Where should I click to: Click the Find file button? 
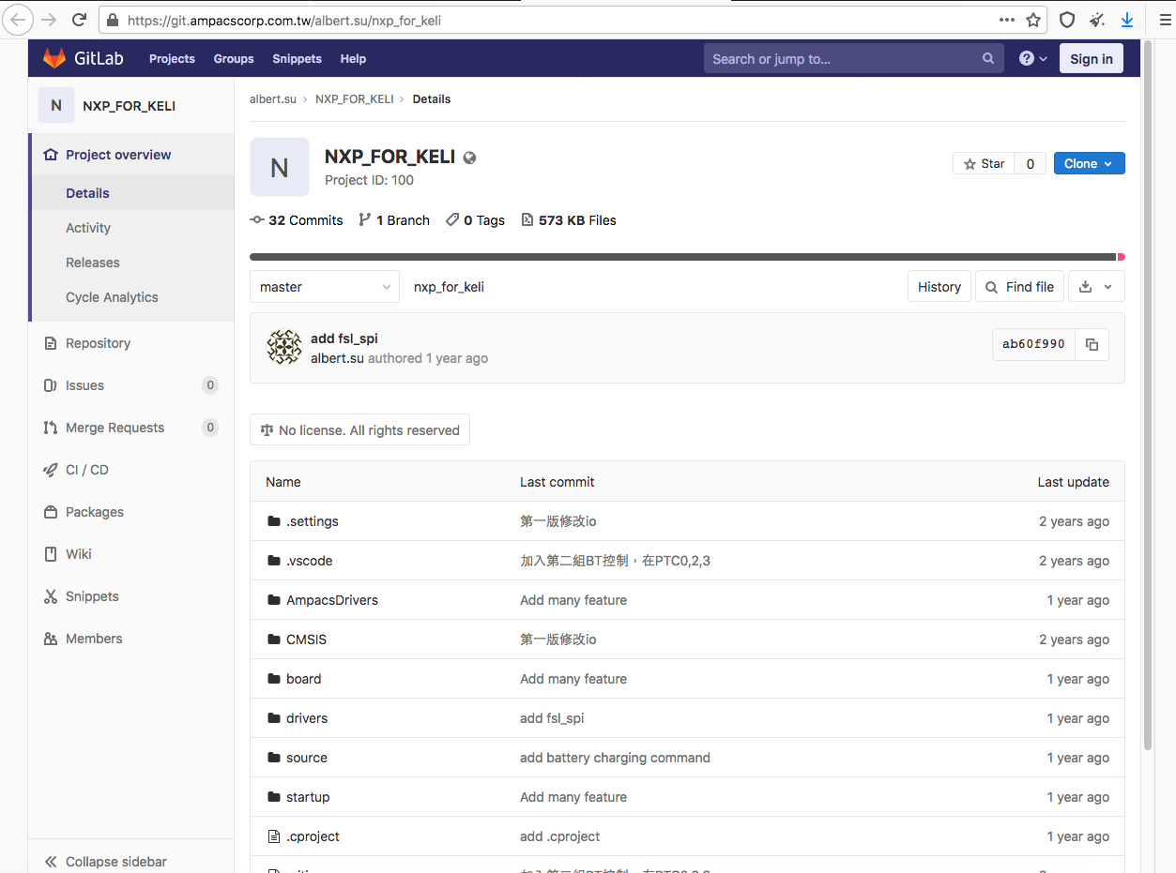(x=1020, y=287)
